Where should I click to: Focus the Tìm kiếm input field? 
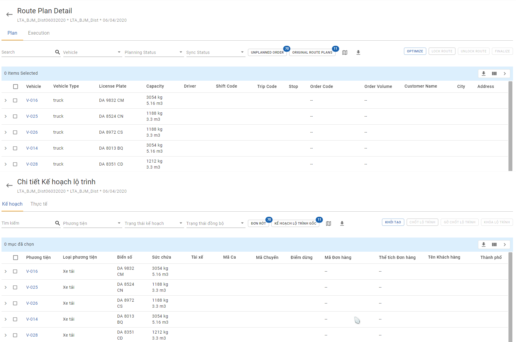(27, 223)
